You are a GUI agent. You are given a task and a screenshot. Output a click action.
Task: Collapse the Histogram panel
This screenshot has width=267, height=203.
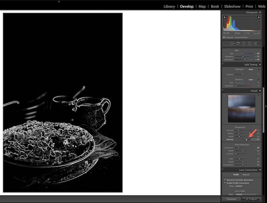point(260,12)
